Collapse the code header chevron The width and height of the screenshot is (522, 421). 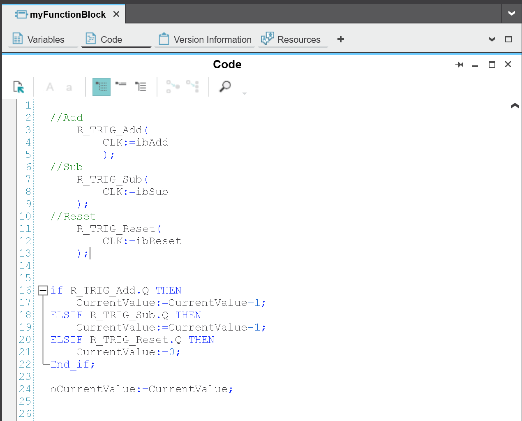click(x=515, y=106)
